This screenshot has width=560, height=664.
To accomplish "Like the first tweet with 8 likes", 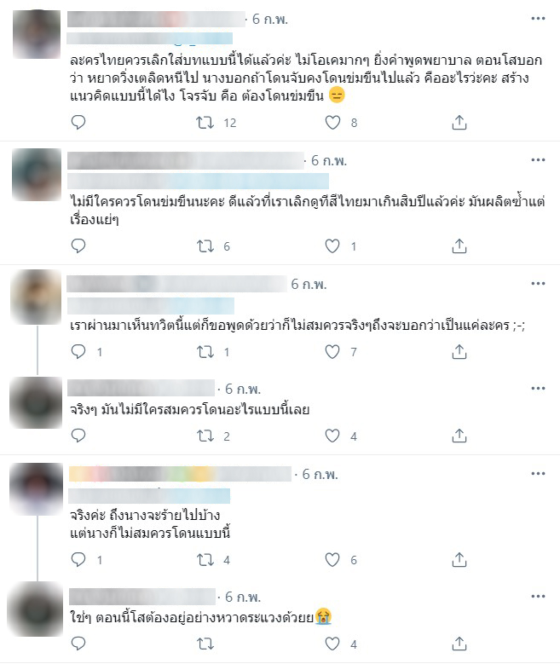I will tap(332, 123).
